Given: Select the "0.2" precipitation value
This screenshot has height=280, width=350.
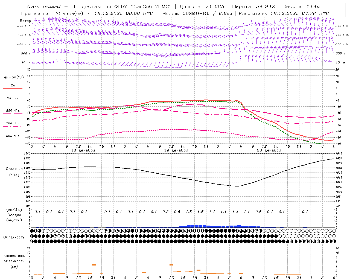Looking at the screenshot, I should click(165, 212).
